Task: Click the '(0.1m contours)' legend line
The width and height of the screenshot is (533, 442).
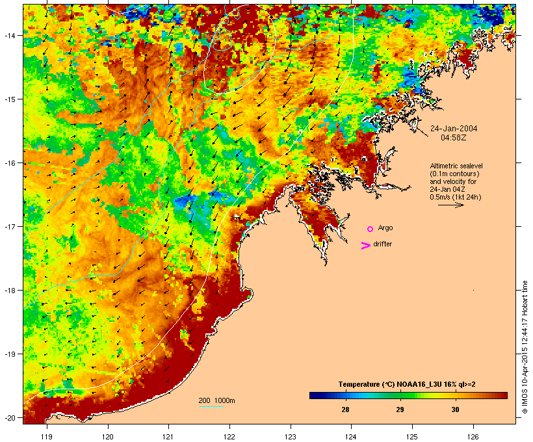Action: point(454,174)
